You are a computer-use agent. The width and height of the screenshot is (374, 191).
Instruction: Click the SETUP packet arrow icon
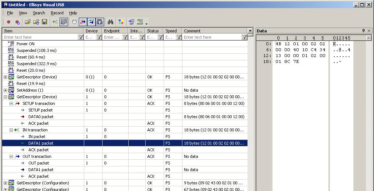(x=23, y=110)
